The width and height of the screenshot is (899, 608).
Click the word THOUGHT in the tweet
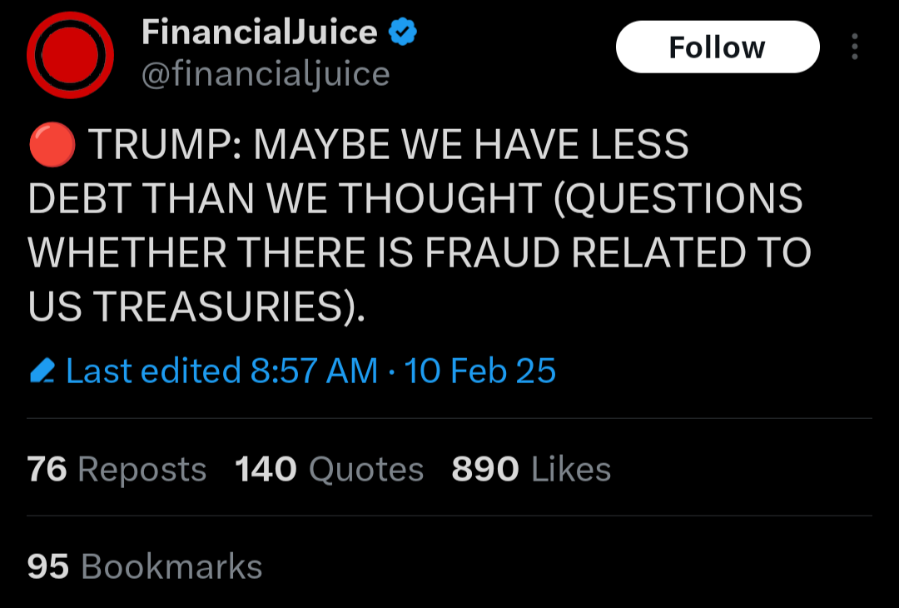[x=440, y=200]
